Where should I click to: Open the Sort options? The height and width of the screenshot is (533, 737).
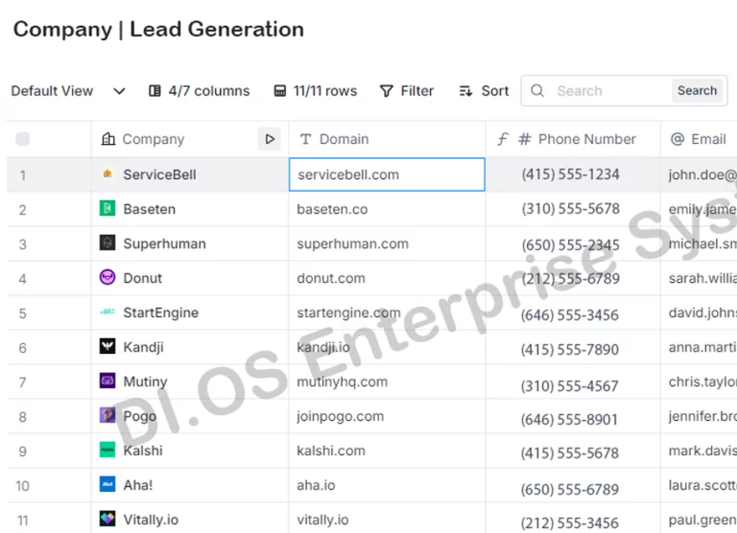pos(484,91)
